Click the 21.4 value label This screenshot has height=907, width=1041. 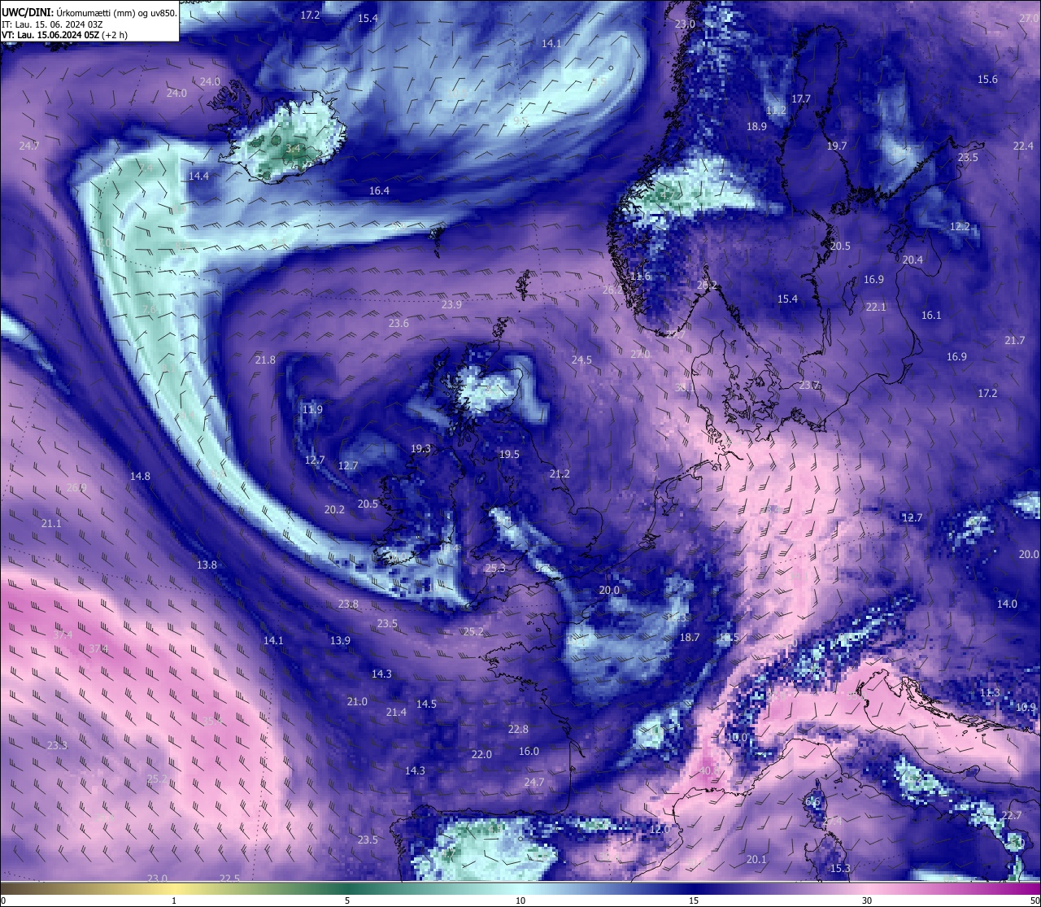click(396, 713)
